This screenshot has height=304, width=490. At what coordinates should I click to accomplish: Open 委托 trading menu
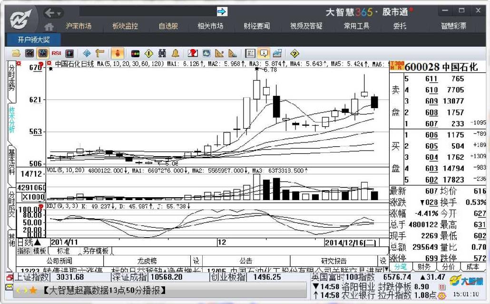point(400,26)
